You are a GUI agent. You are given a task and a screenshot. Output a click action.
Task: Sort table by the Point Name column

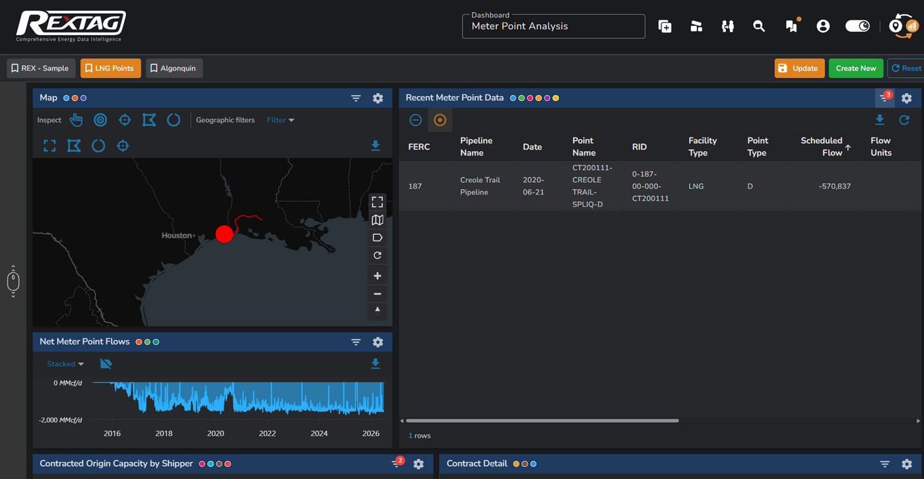[584, 146]
